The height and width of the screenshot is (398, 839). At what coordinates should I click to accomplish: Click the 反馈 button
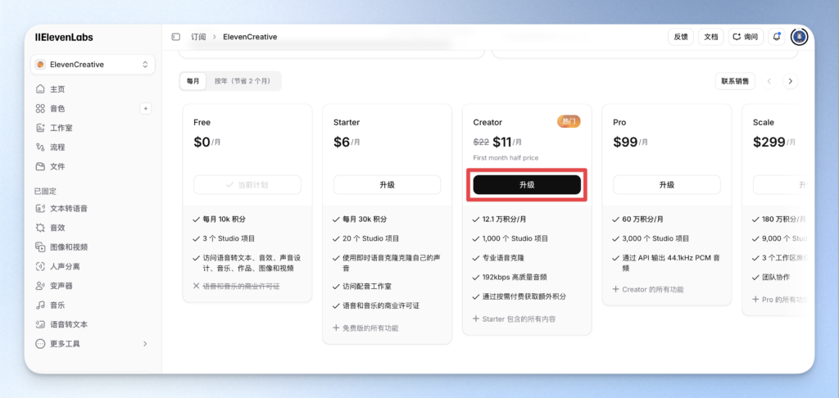click(x=681, y=37)
